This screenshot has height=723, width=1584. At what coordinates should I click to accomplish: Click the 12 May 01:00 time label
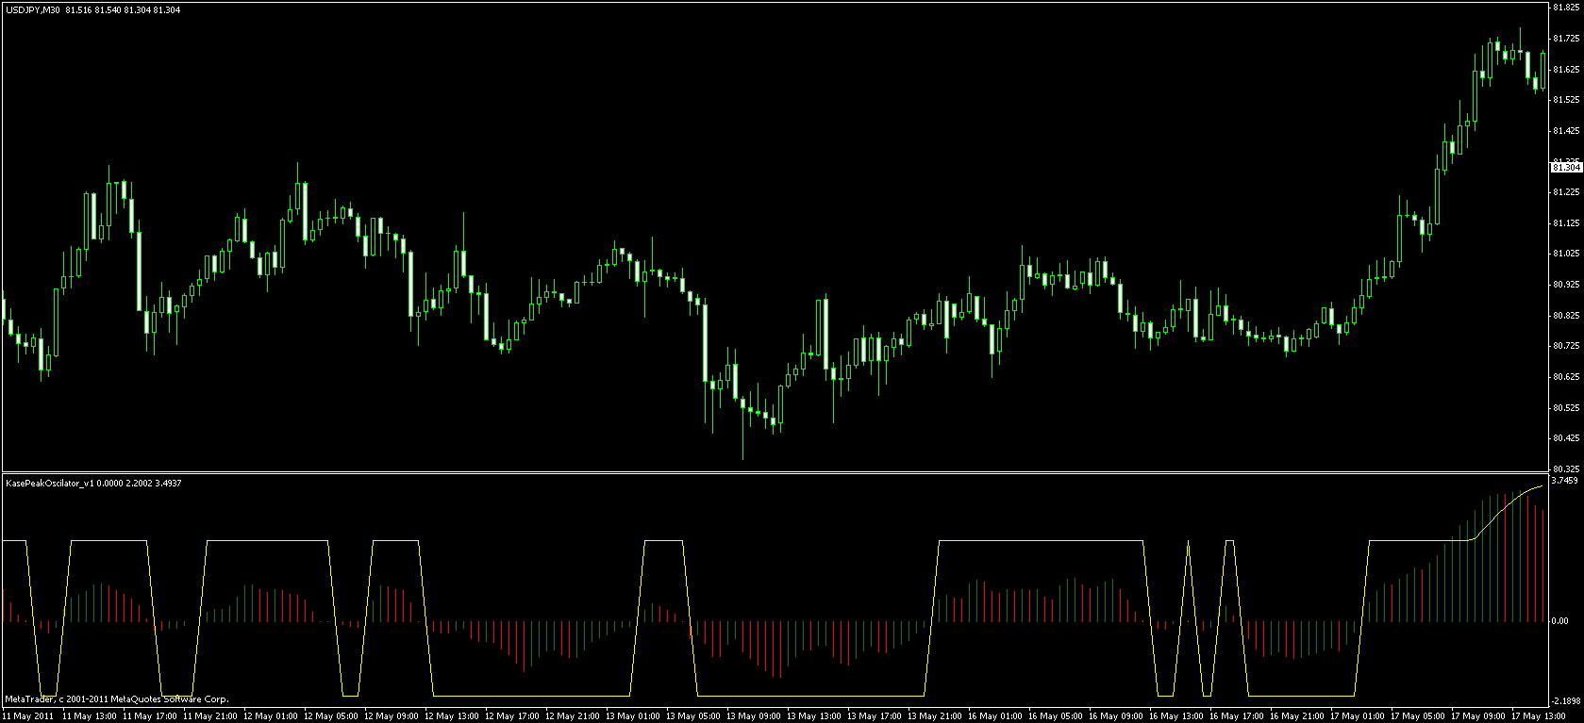(272, 716)
